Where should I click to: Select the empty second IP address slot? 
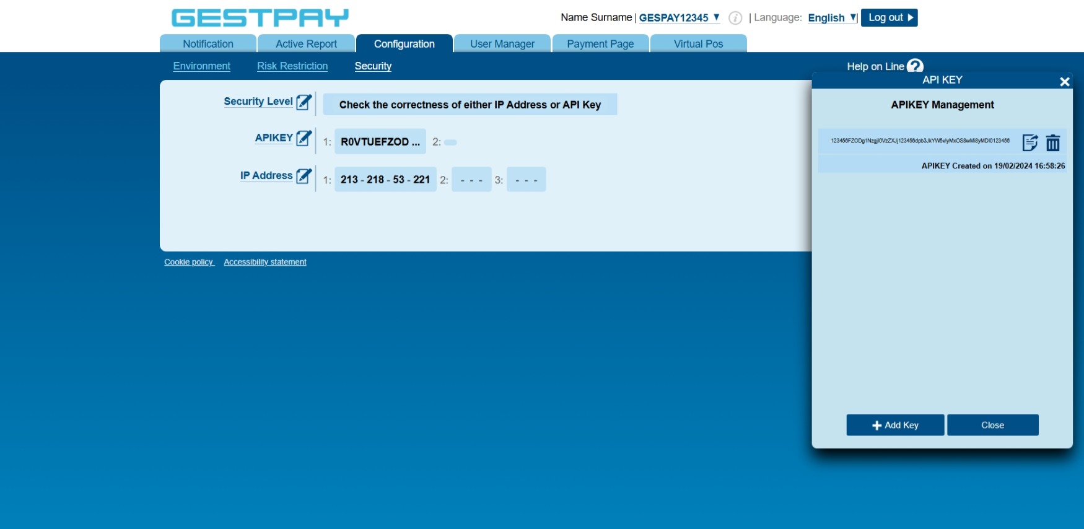pos(471,179)
